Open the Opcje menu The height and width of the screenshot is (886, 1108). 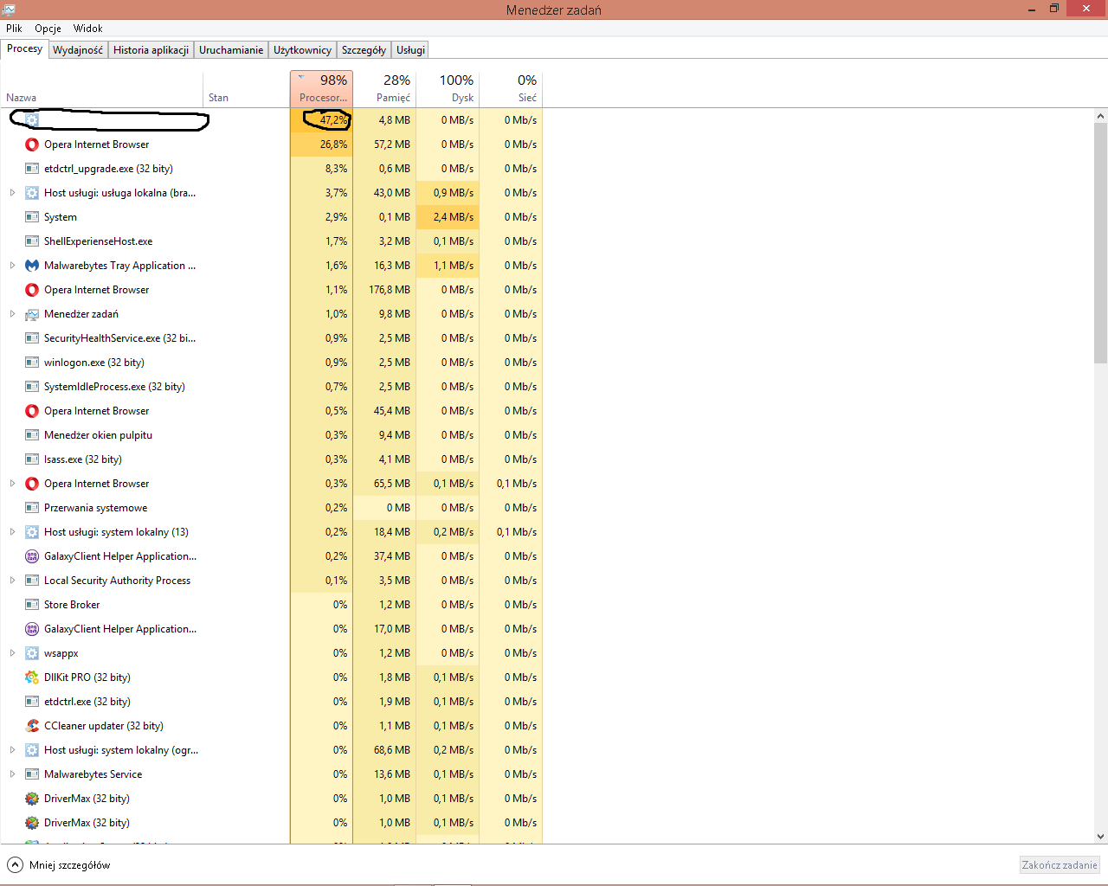click(48, 29)
